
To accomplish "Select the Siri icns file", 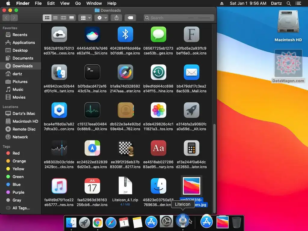I will click(92, 34).
